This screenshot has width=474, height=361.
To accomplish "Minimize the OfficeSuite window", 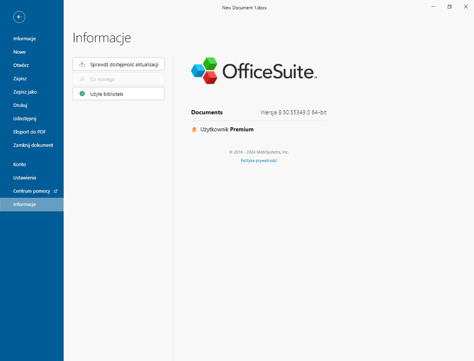I will (x=433, y=7).
